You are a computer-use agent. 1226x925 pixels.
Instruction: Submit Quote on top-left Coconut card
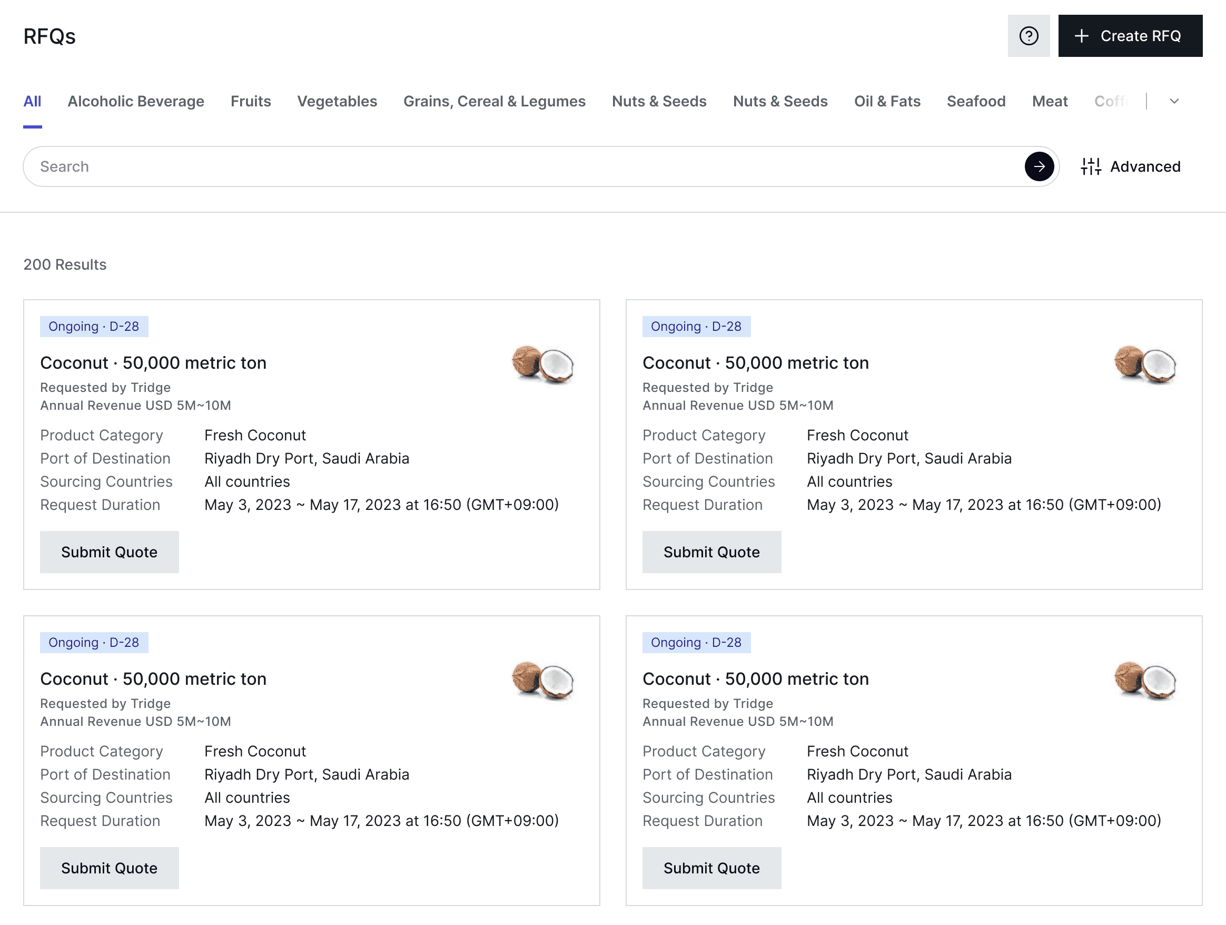pyautogui.click(x=109, y=552)
